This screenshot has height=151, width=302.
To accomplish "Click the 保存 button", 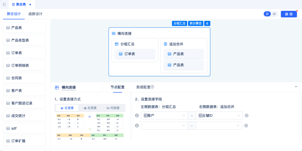I will coord(289,14).
